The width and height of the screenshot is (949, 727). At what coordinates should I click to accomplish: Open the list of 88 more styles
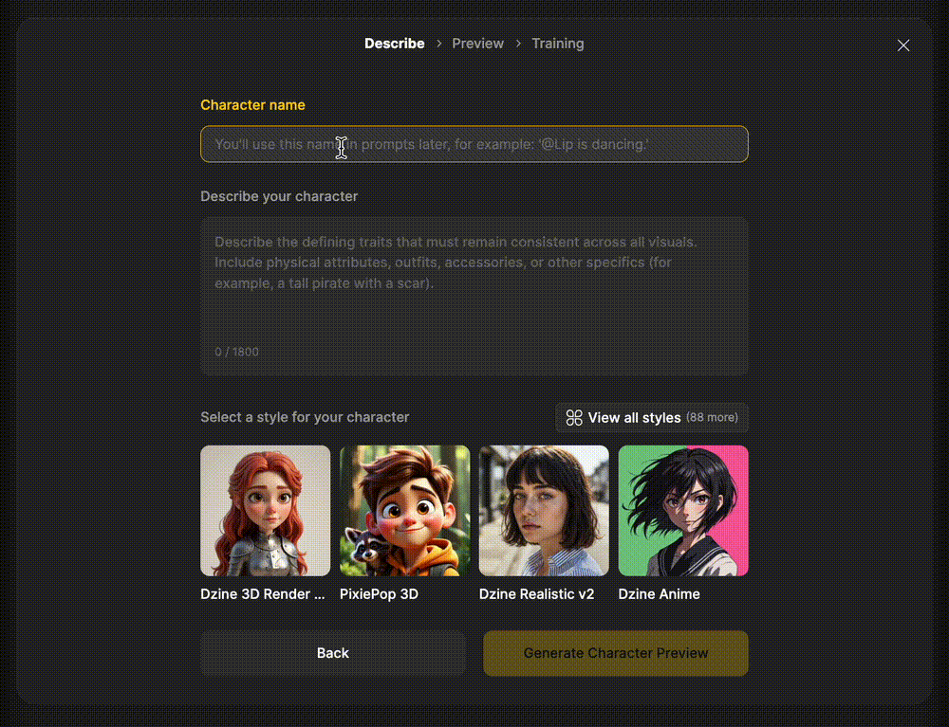pos(652,418)
